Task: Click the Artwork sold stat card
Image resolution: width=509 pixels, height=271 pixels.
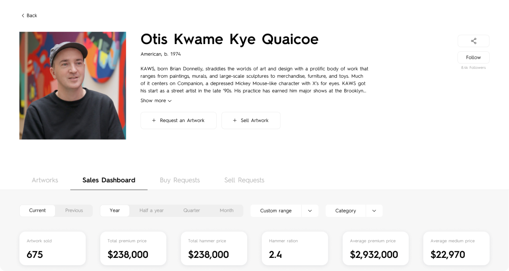Action: (53, 248)
